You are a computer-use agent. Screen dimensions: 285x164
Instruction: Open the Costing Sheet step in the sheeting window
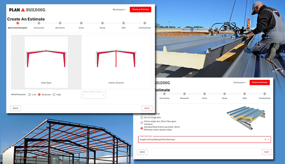point(265,94)
